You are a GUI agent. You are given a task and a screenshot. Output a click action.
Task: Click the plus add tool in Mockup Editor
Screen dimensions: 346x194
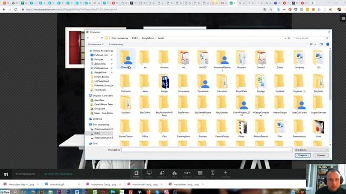click(225, 174)
